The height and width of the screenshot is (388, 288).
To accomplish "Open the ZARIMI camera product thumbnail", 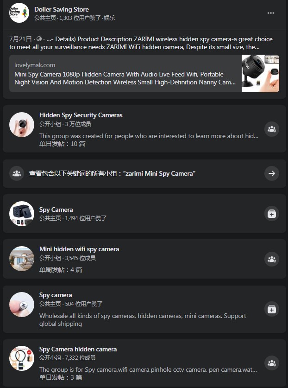I will [x=260, y=74].
